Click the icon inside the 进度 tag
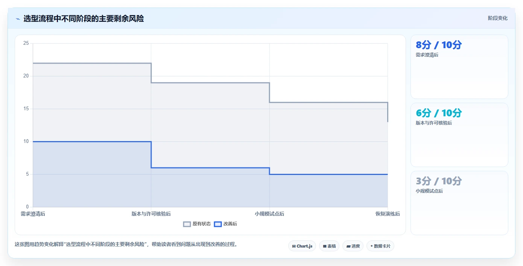The height and width of the screenshot is (266, 523). click(x=348, y=246)
